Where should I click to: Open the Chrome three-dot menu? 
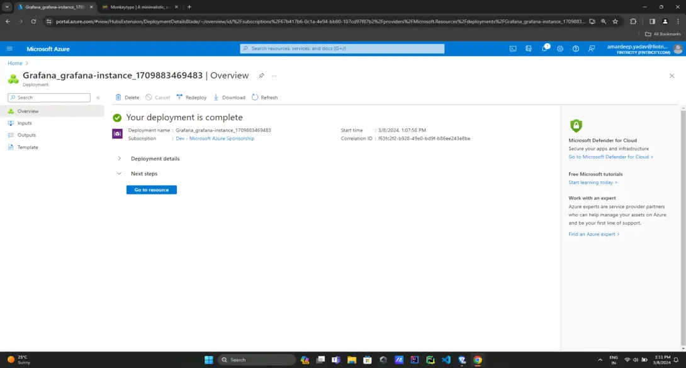click(x=678, y=21)
